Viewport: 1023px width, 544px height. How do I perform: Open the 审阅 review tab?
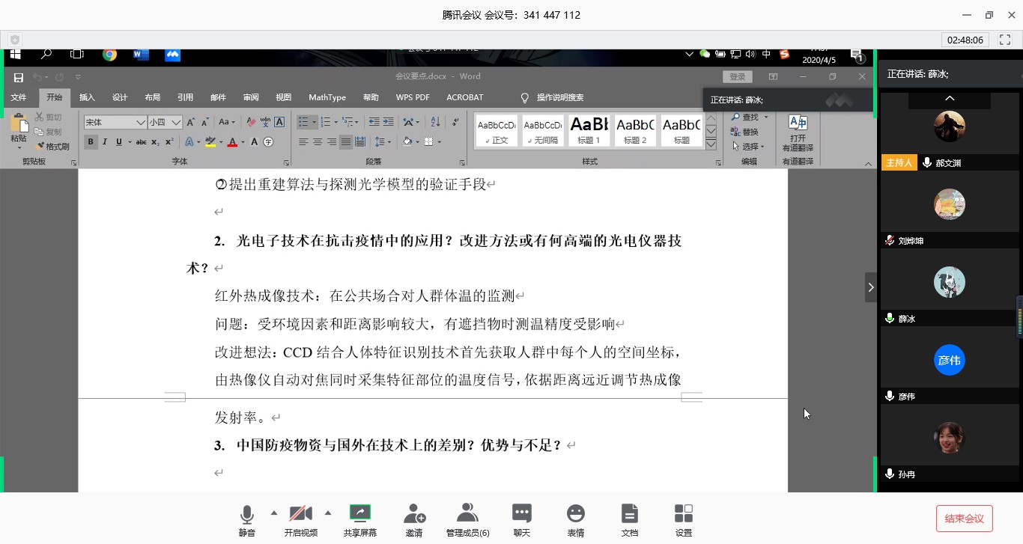click(251, 97)
